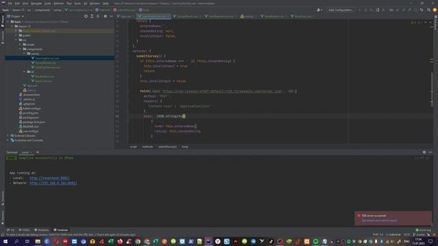Click Git push arrow icon
Viewport: 438px width, 246px height.
[409, 10]
